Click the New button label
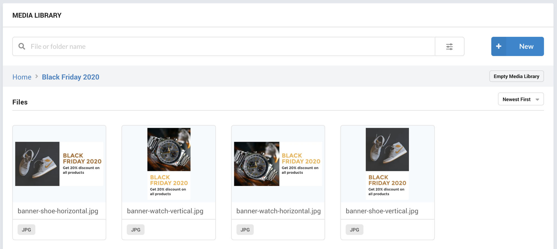The width and height of the screenshot is (557, 249). click(x=526, y=46)
